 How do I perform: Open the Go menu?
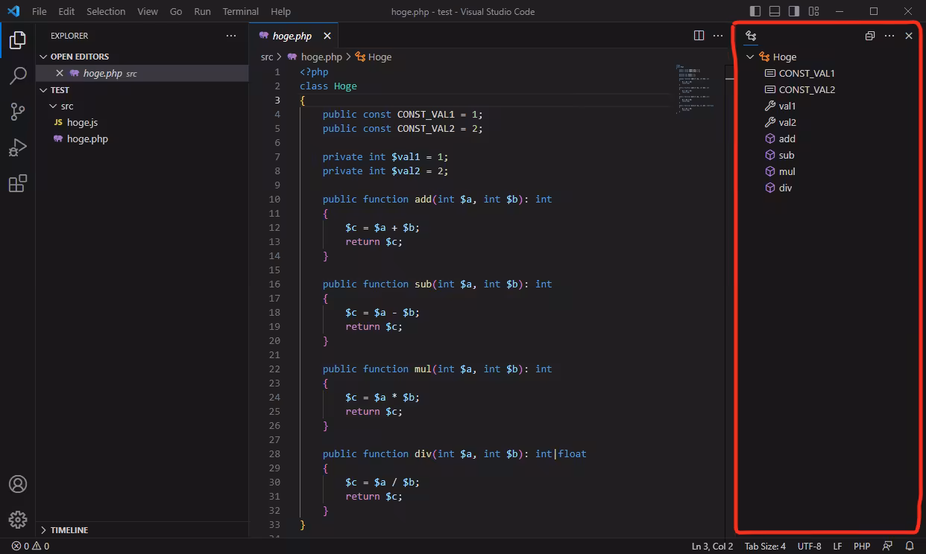coord(176,11)
